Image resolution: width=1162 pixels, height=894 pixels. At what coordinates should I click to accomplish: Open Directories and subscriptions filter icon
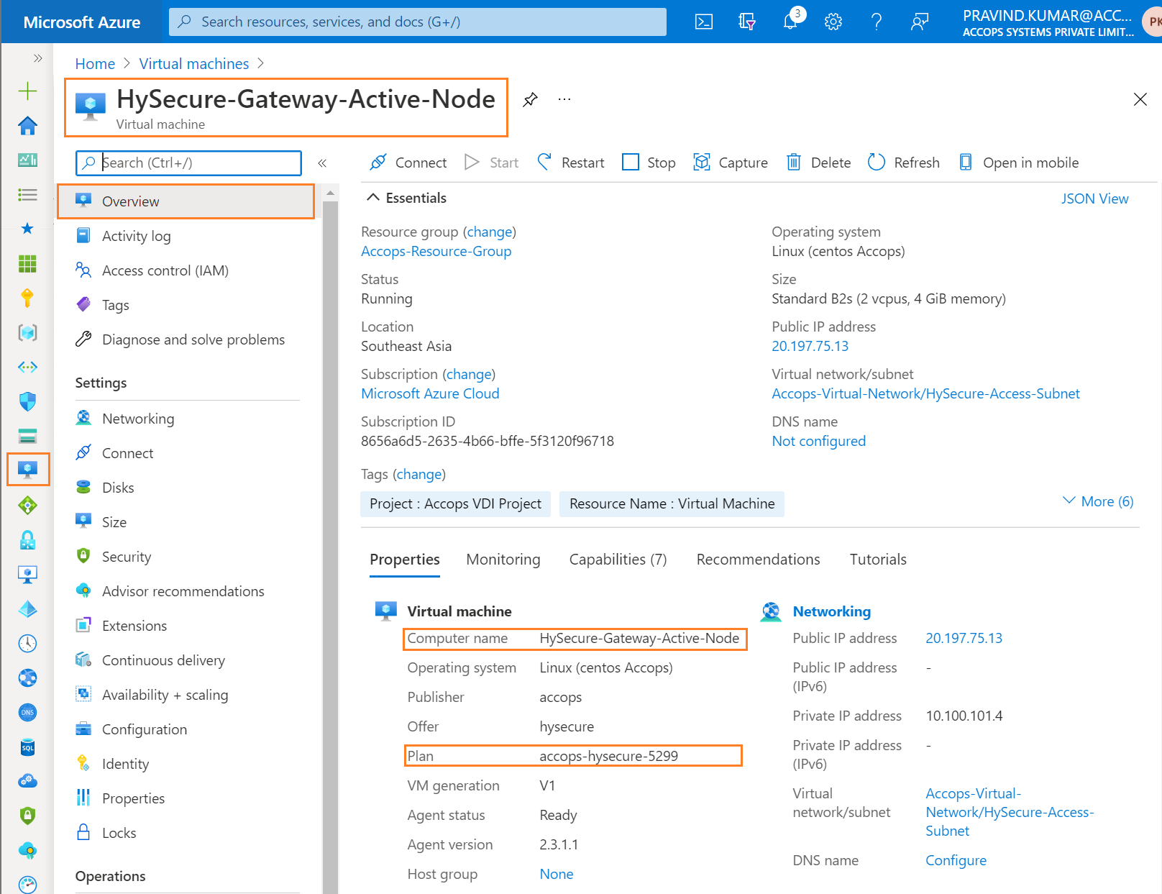coord(747,22)
